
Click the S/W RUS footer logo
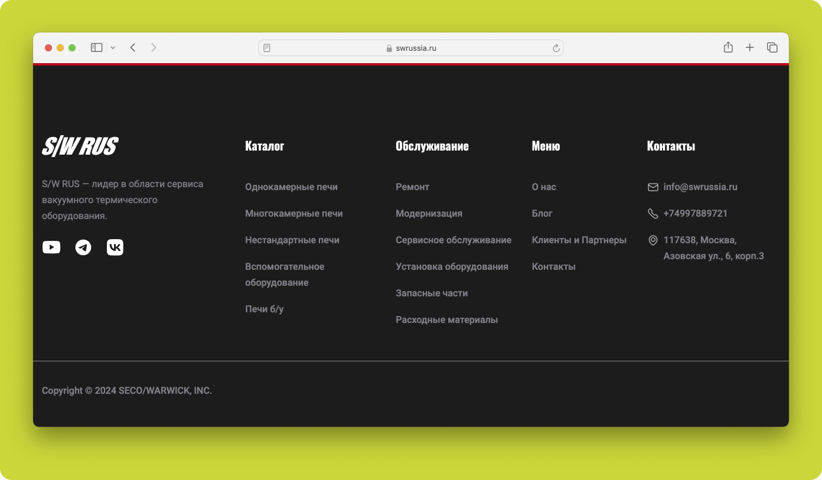(80, 146)
